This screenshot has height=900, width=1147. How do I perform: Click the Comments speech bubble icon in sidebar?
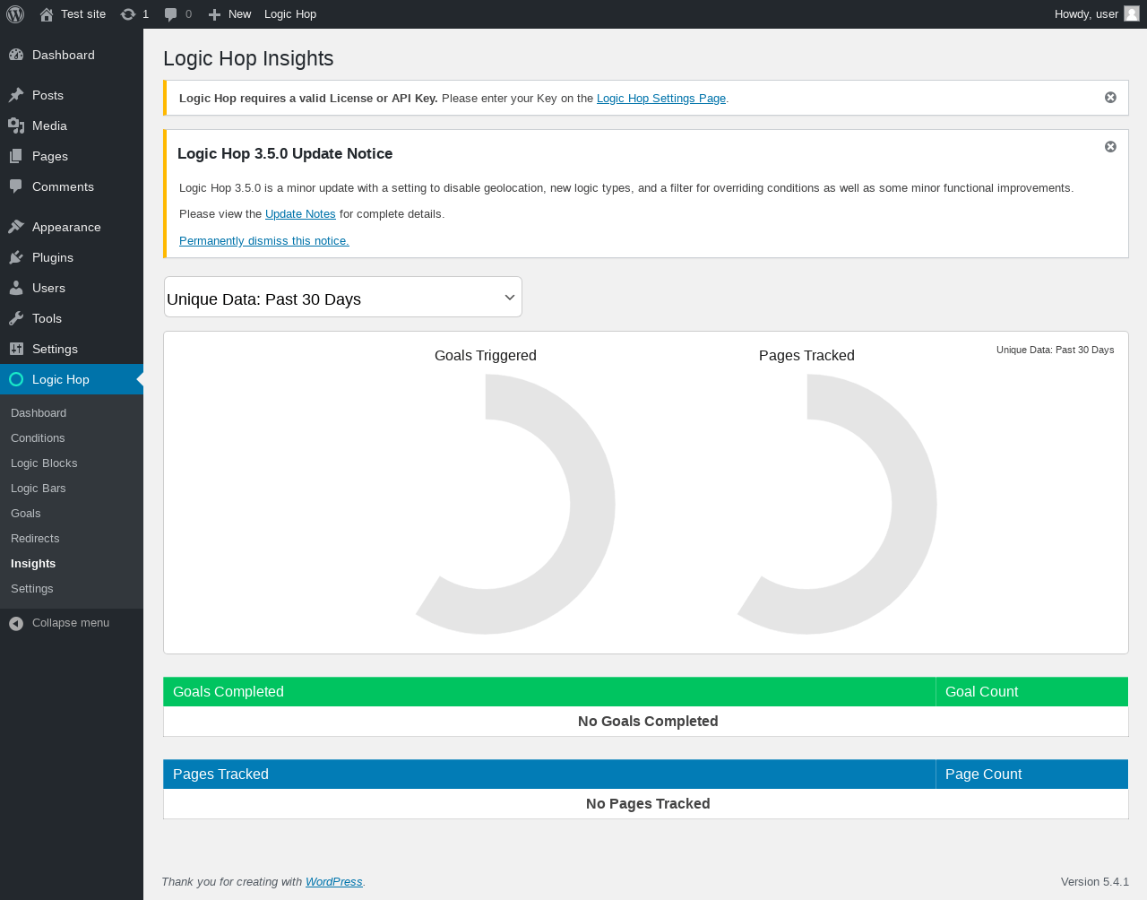pos(16,186)
